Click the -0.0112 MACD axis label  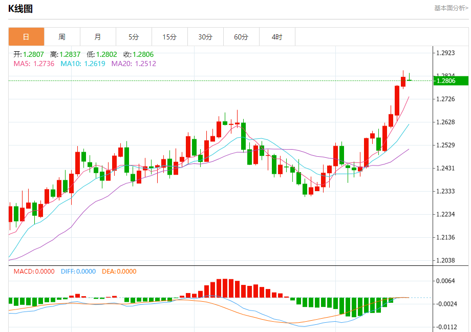[445, 327]
